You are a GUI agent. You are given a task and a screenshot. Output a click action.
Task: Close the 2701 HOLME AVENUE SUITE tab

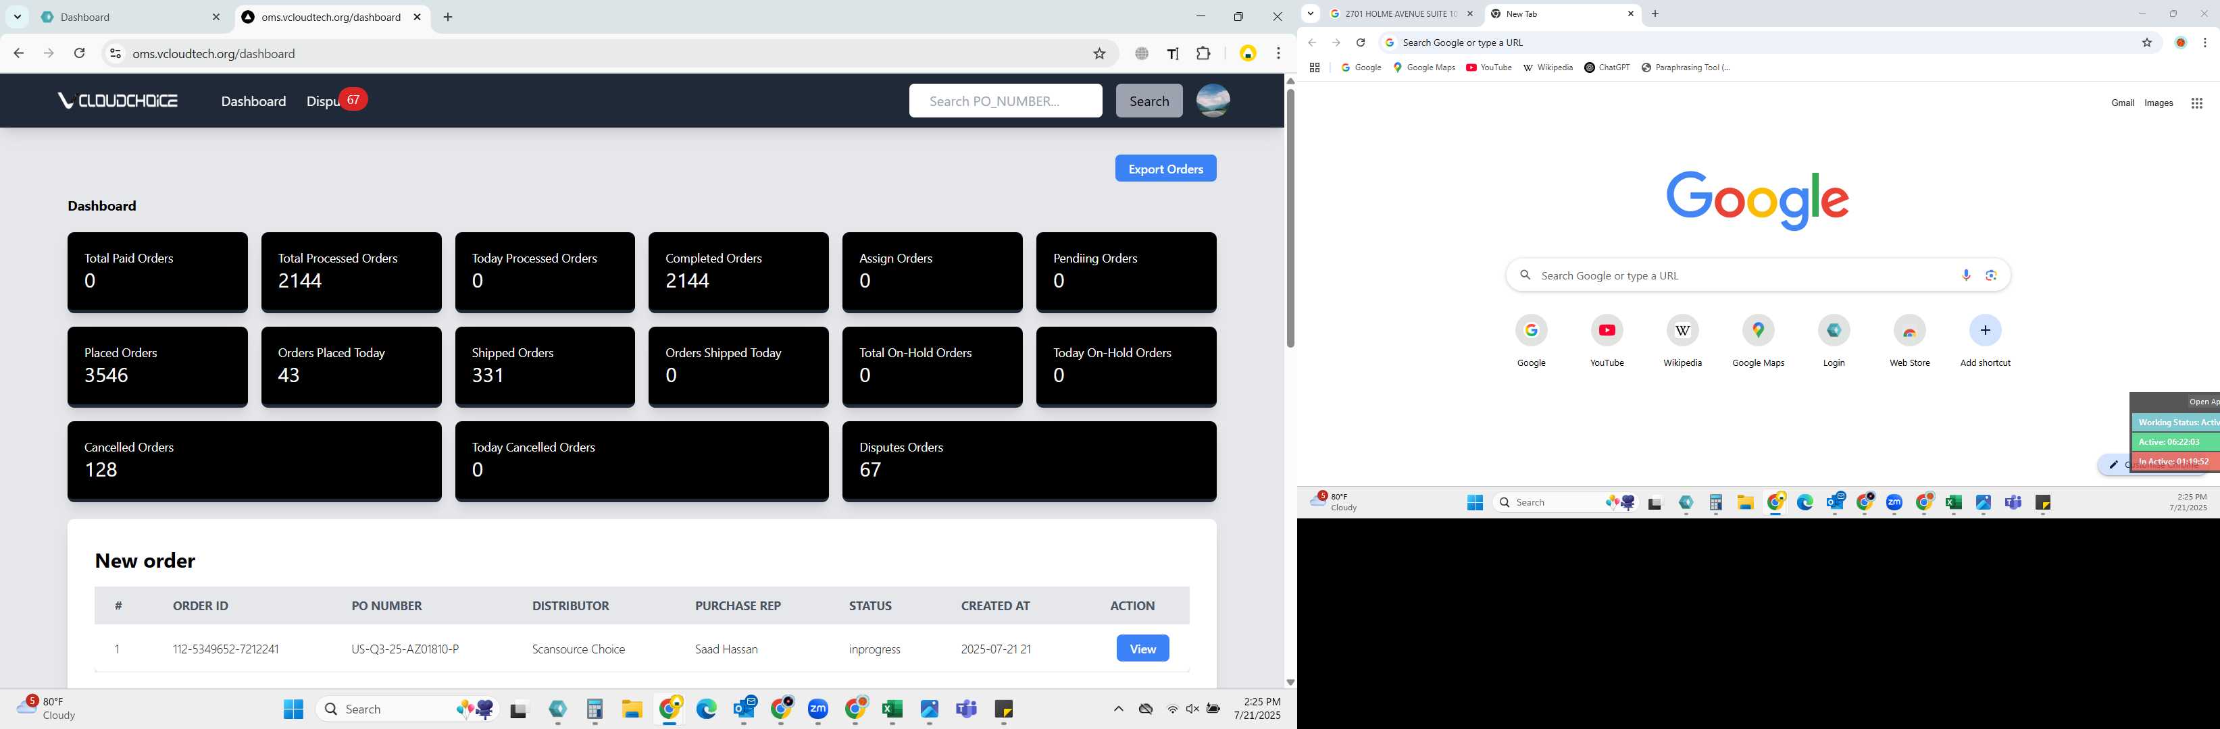coord(1470,13)
